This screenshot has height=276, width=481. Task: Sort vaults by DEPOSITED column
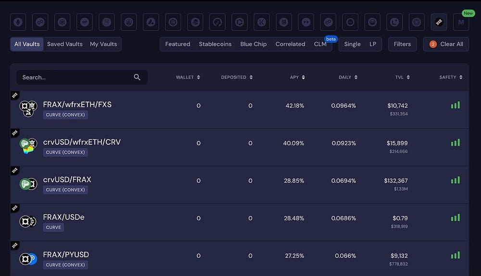coord(237,77)
